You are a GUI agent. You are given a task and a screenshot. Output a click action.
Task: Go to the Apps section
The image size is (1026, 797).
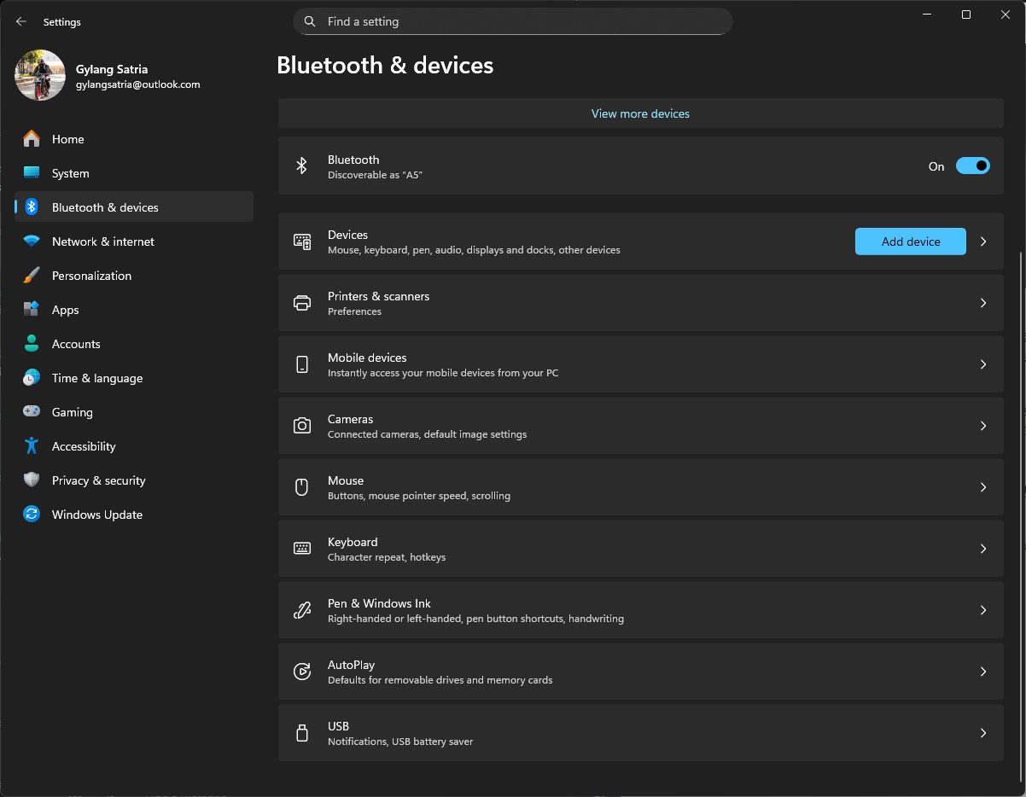pyautogui.click(x=65, y=310)
